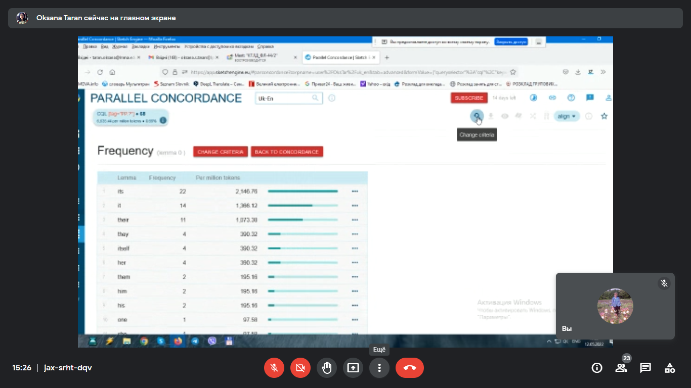
Task: Click Oksana Taran's presenter avatar
Action: click(22, 18)
